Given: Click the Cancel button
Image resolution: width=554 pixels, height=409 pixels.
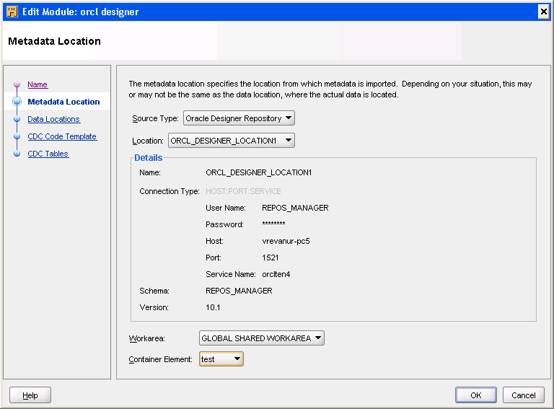Looking at the screenshot, I should [523, 395].
